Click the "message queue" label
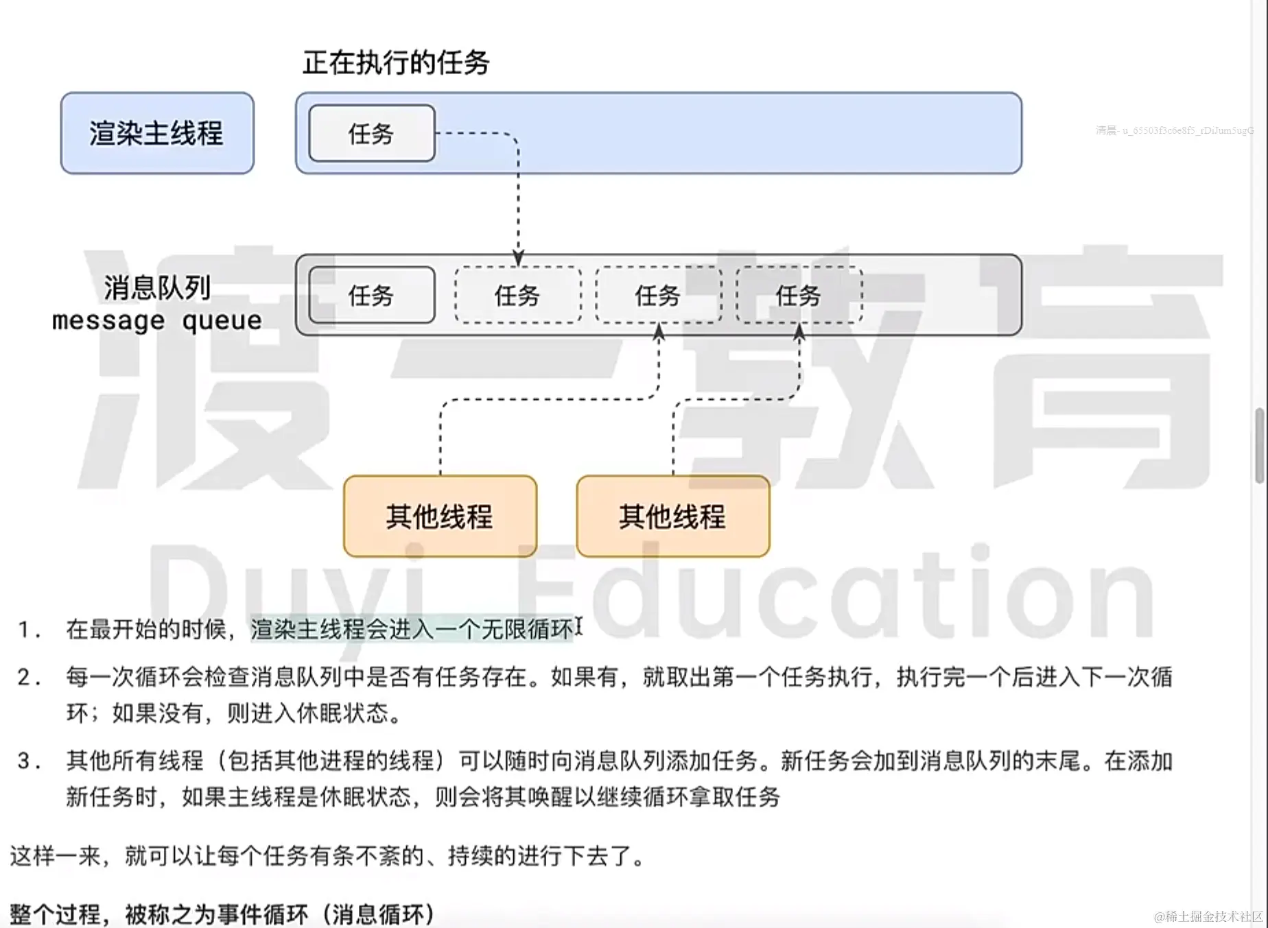The image size is (1268, 928). [x=157, y=320]
